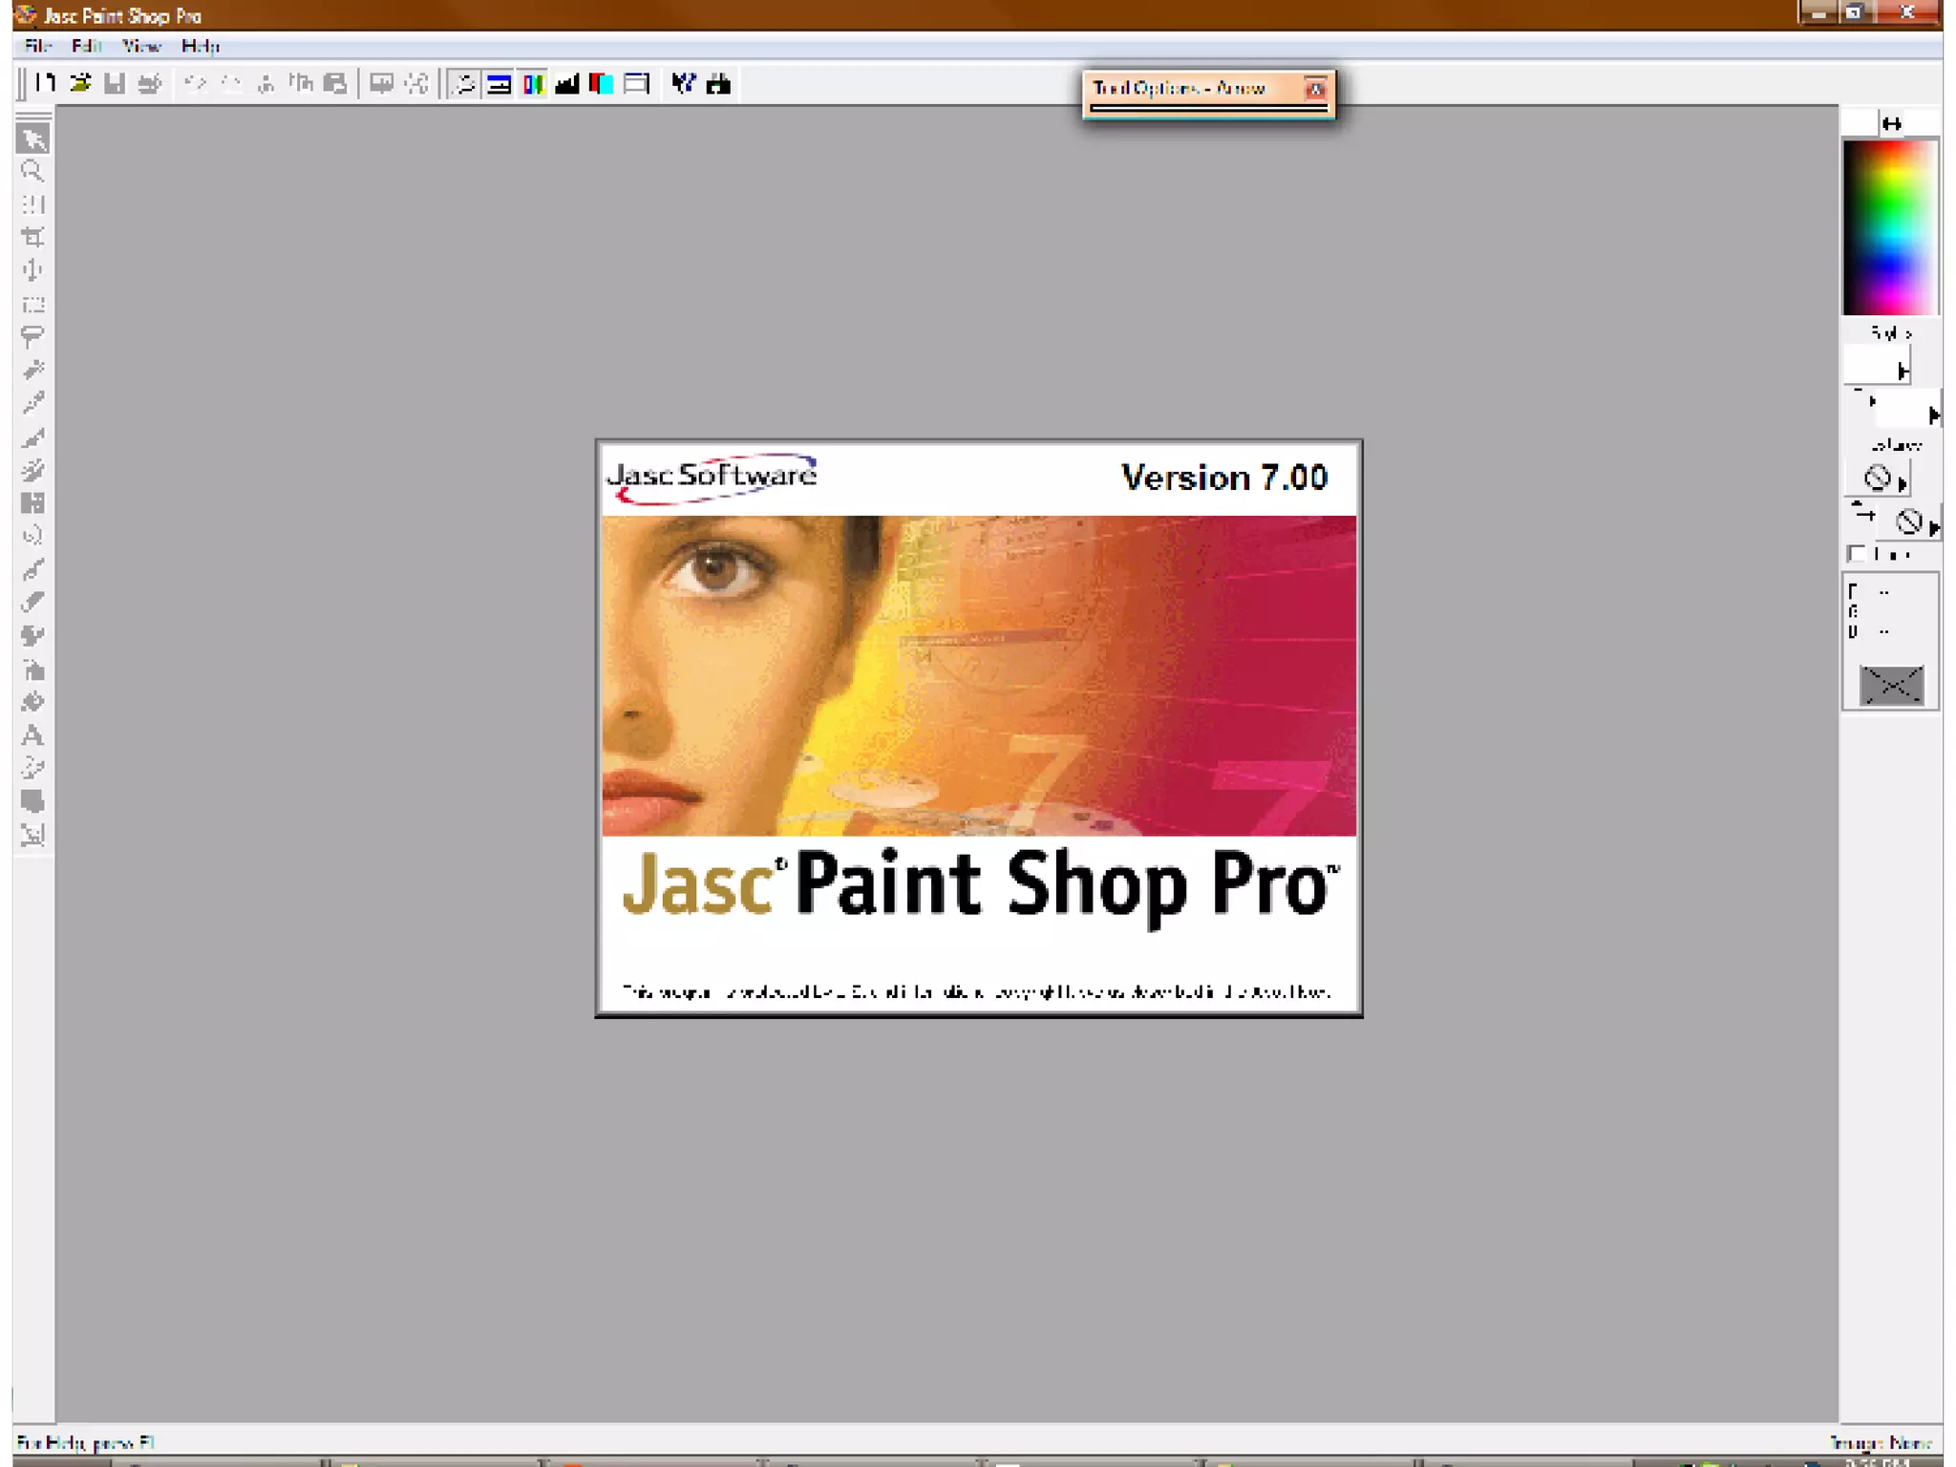1956x1467 pixels.
Task: Expand the background style flyout arrow
Action: pyautogui.click(x=1933, y=415)
